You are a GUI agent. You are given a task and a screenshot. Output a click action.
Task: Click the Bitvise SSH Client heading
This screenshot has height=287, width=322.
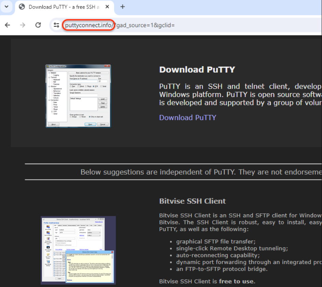192,201
